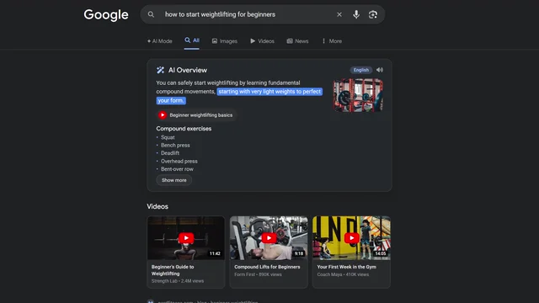Click the Deadlift list item
The height and width of the screenshot is (303, 539).
[170, 153]
